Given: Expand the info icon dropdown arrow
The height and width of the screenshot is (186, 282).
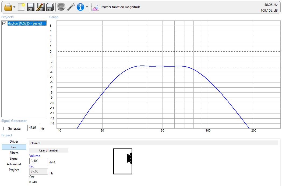Looking at the screenshot, I should pos(87,7).
